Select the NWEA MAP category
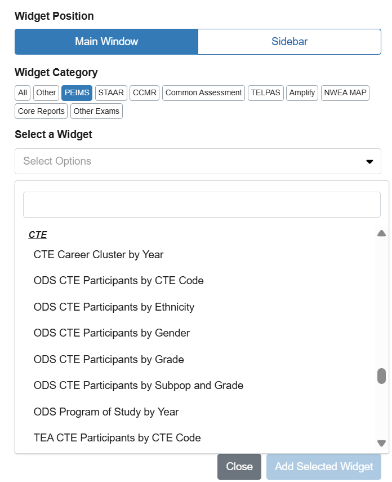This screenshot has height=482, width=392. pos(345,92)
